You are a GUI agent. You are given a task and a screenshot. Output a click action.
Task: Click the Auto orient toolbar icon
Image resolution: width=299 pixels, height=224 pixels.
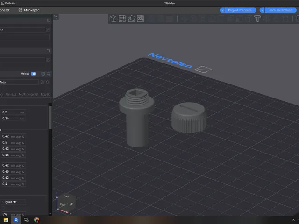[131, 19]
